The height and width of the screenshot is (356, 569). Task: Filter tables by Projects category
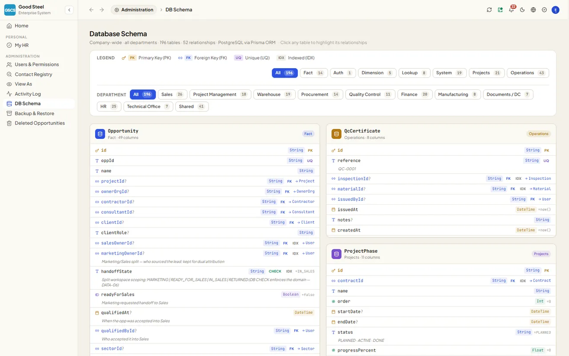487,73
